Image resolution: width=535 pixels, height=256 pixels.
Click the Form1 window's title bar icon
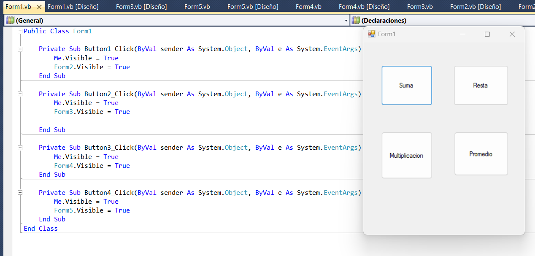pos(371,34)
